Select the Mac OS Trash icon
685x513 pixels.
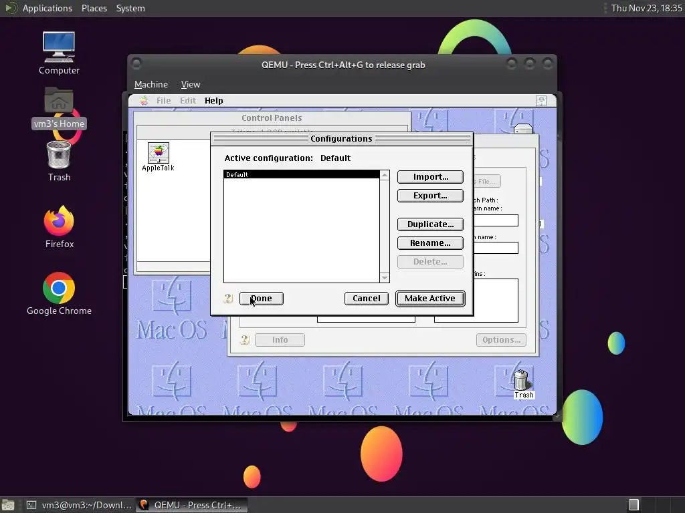coord(521,384)
